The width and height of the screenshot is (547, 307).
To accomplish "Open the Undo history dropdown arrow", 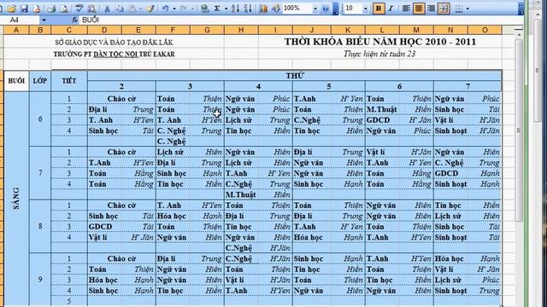I will pos(174,9).
